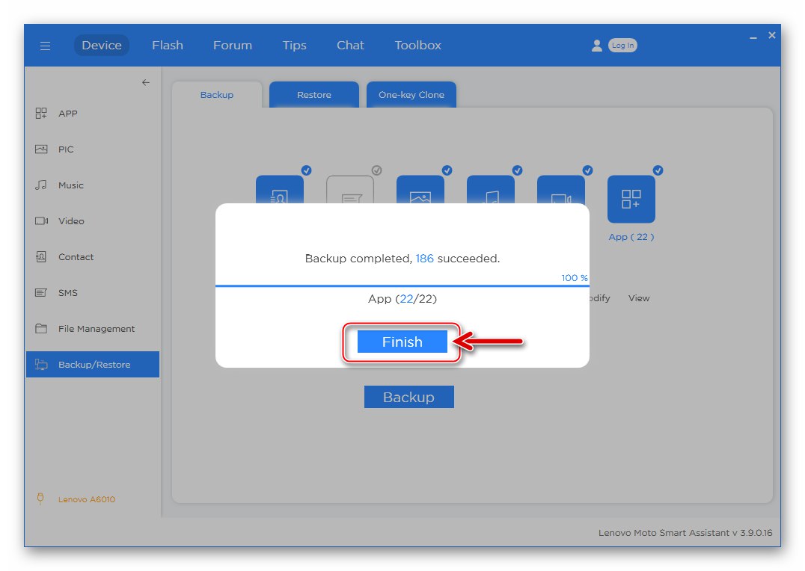
Task: Uncheck the contacts backup checkmark
Action: pos(307,170)
